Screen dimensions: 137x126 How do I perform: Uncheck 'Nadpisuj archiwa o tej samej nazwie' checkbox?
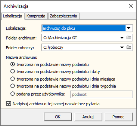9,103
